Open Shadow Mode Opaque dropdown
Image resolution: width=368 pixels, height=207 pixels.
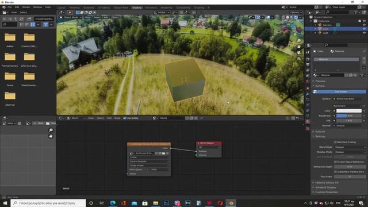(350, 152)
